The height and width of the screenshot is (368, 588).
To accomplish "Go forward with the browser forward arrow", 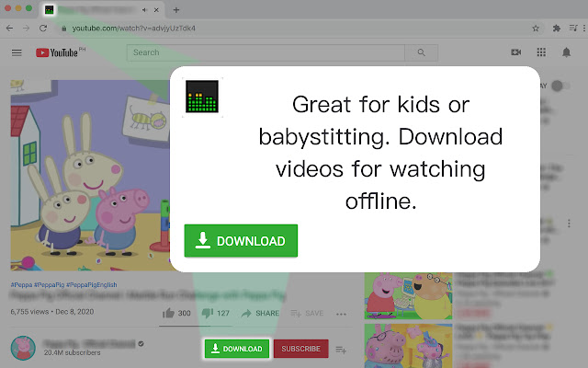I will (26, 29).
